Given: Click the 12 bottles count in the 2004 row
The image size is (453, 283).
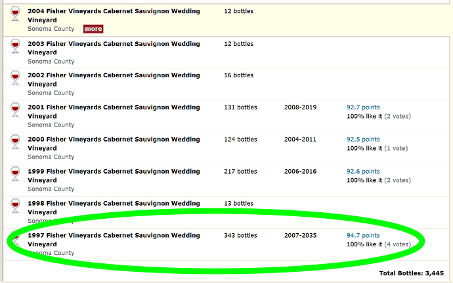Looking at the screenshot, I should pyautogui.click(x=238, y=11).
